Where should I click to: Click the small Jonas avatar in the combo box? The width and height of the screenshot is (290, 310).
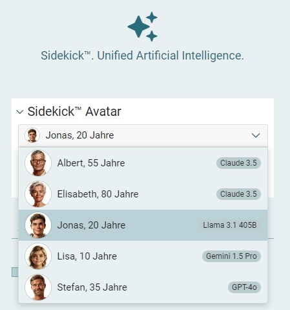[32, 135]
